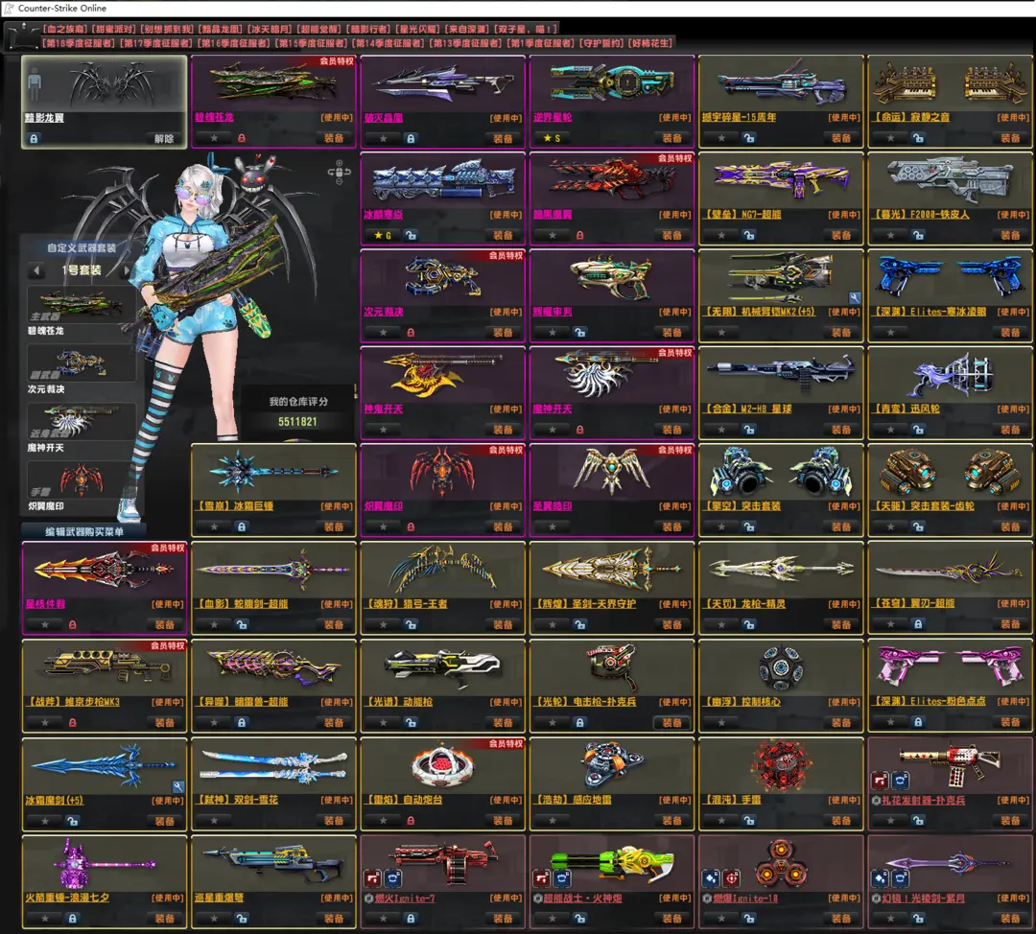
Task: Select the 手雷 slot showing 炽翼魔印
Action: (81, 479)
